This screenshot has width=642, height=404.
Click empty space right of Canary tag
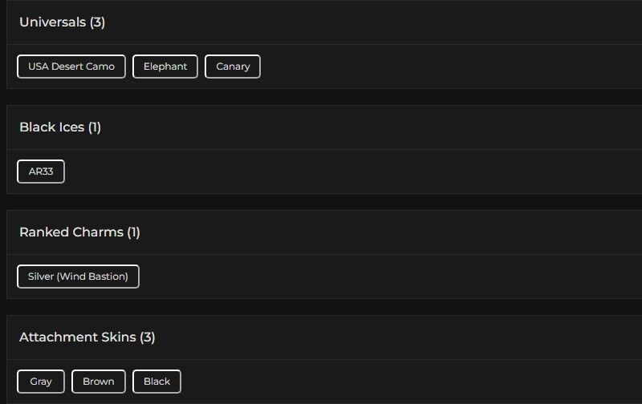(x=441, y=67)
